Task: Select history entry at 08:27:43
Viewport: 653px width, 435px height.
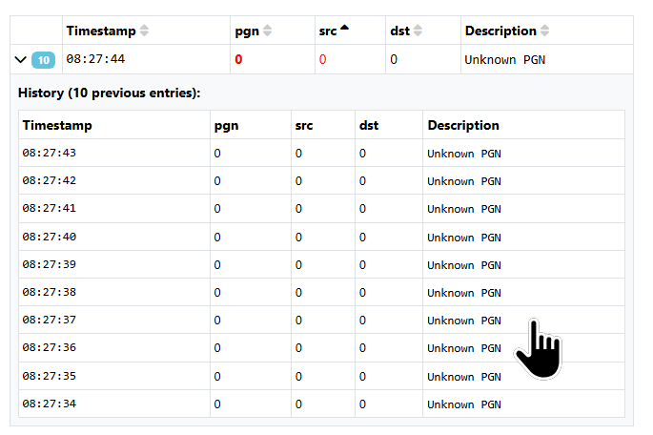Action: tap(50, 153)
